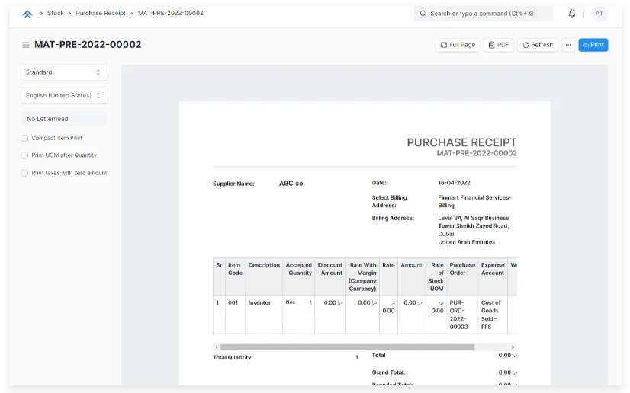
Task: Click the three-dots more options button
Action: [567, 45]
